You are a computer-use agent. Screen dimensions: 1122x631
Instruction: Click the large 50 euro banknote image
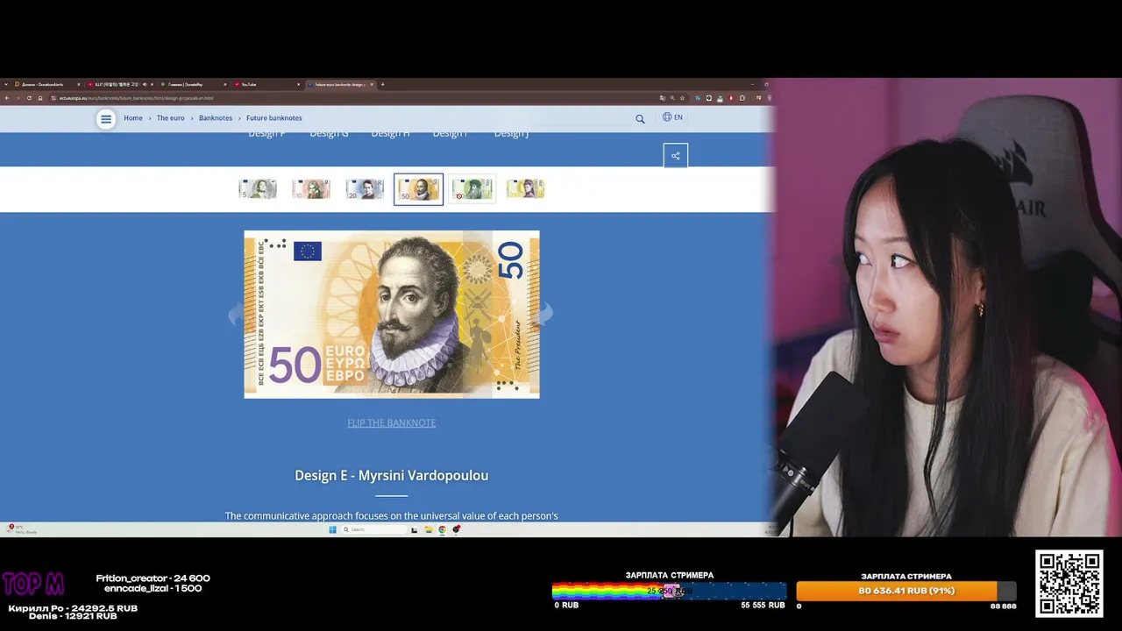(x=392, y=315)
